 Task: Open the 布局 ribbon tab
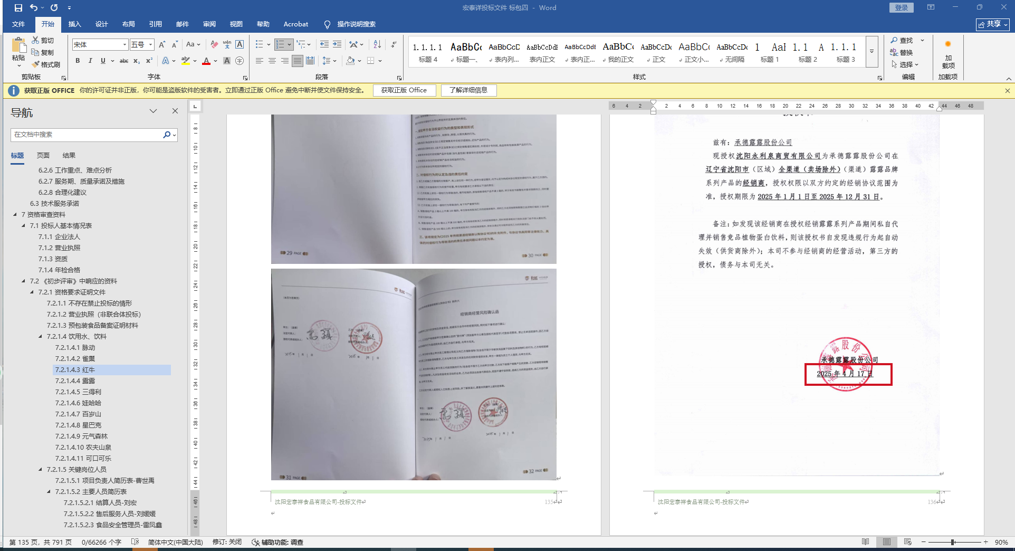pyautogui.click(x=128, y=24)
